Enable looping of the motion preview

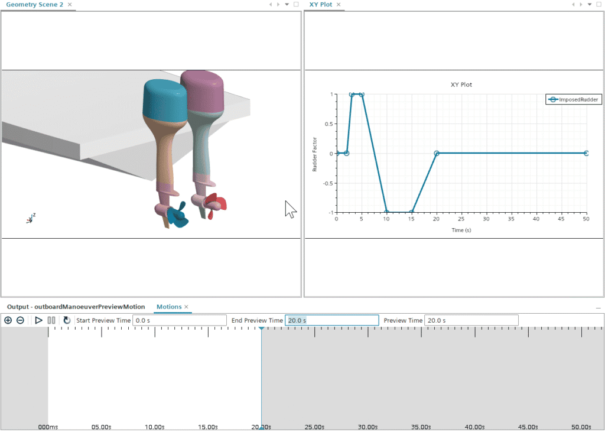(66, 320)
